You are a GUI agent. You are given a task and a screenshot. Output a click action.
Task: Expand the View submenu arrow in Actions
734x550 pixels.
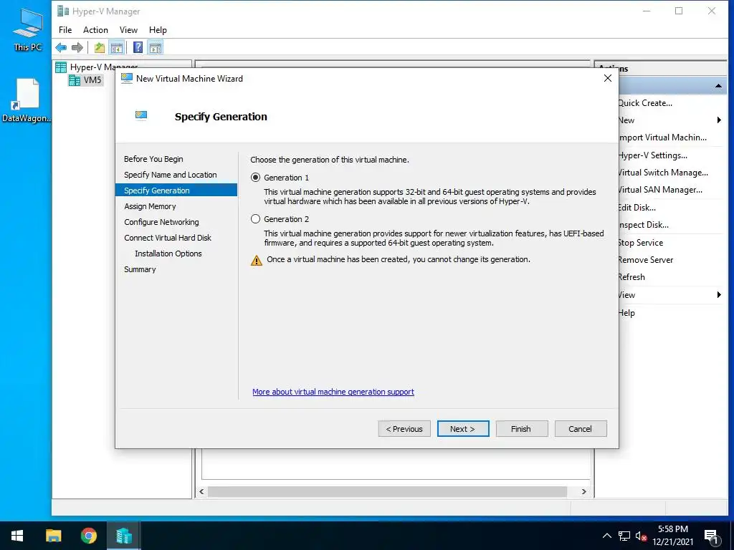point(719,294)
